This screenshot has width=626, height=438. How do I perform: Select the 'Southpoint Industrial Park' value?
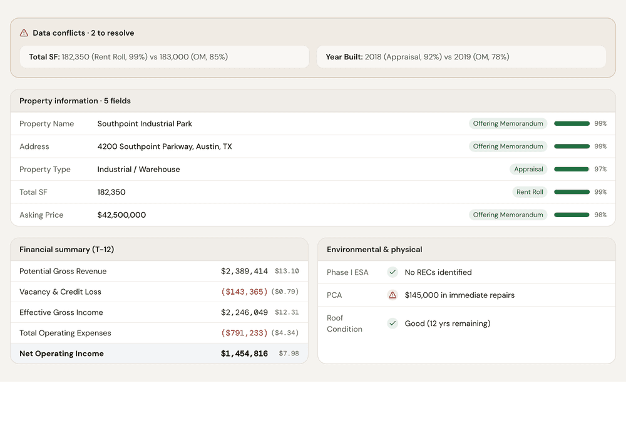(x=145, y=124)
